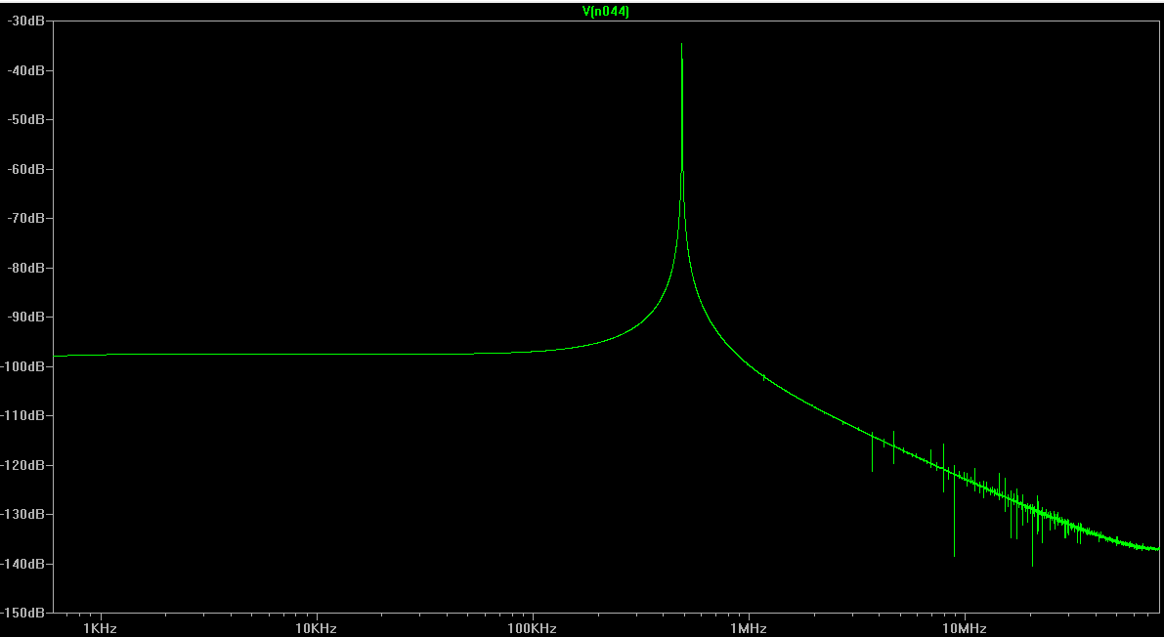Click the -130dB axis label
Screen dimensions: 1164x637
pos(23,514)
